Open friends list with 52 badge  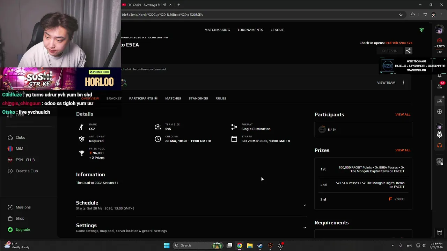[x=440, y=86]
